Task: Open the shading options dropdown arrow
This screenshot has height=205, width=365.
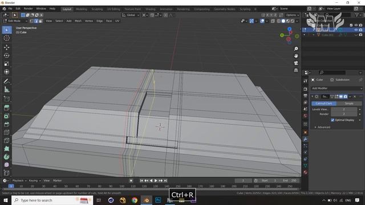Action: [297, 21]
